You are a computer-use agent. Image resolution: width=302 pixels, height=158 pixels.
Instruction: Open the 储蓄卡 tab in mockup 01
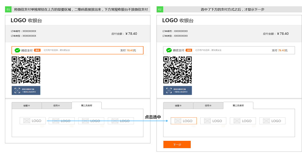[27, 106]
